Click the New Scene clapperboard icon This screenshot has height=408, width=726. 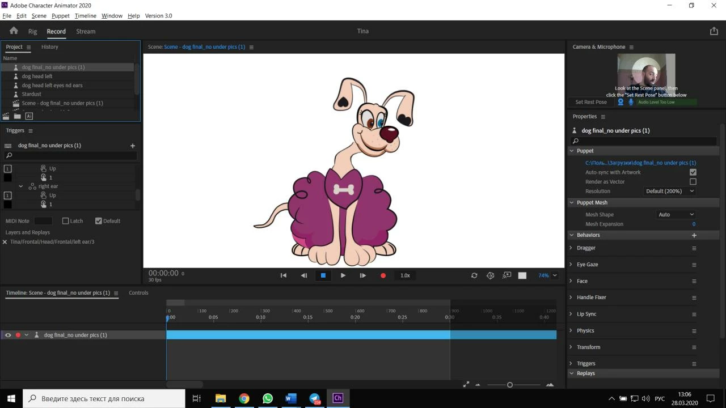(x=6, y=116)
